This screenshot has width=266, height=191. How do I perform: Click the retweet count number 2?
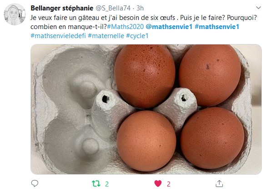[107, 184]
